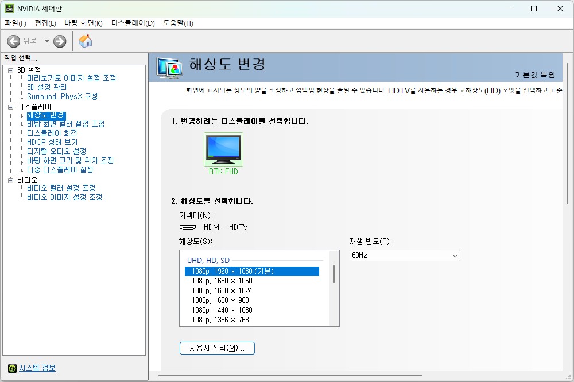Open the 편집(E) menu
Viewport: 574px width, 382px height.
pyautogui.click(x=45, y=23)
